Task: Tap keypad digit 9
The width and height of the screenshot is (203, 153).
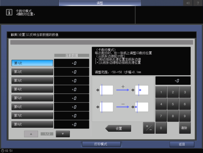Action: 185,116
